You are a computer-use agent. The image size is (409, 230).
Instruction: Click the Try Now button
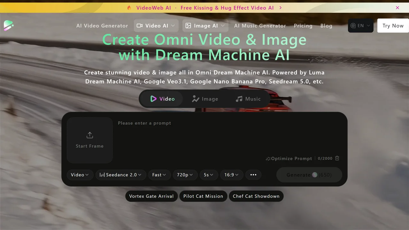(393, 26)
